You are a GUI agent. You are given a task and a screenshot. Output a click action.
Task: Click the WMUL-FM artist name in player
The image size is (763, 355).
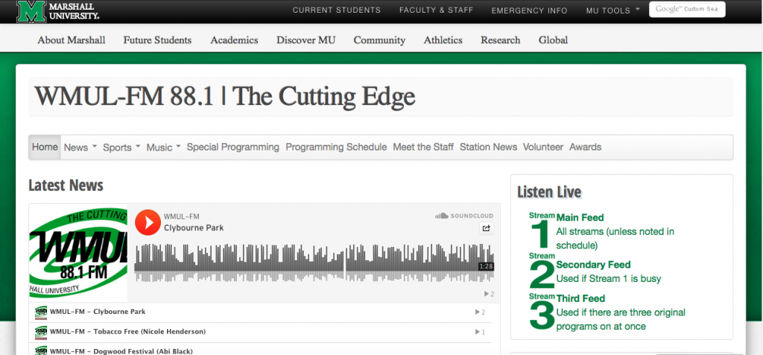(x=182, y=217)
